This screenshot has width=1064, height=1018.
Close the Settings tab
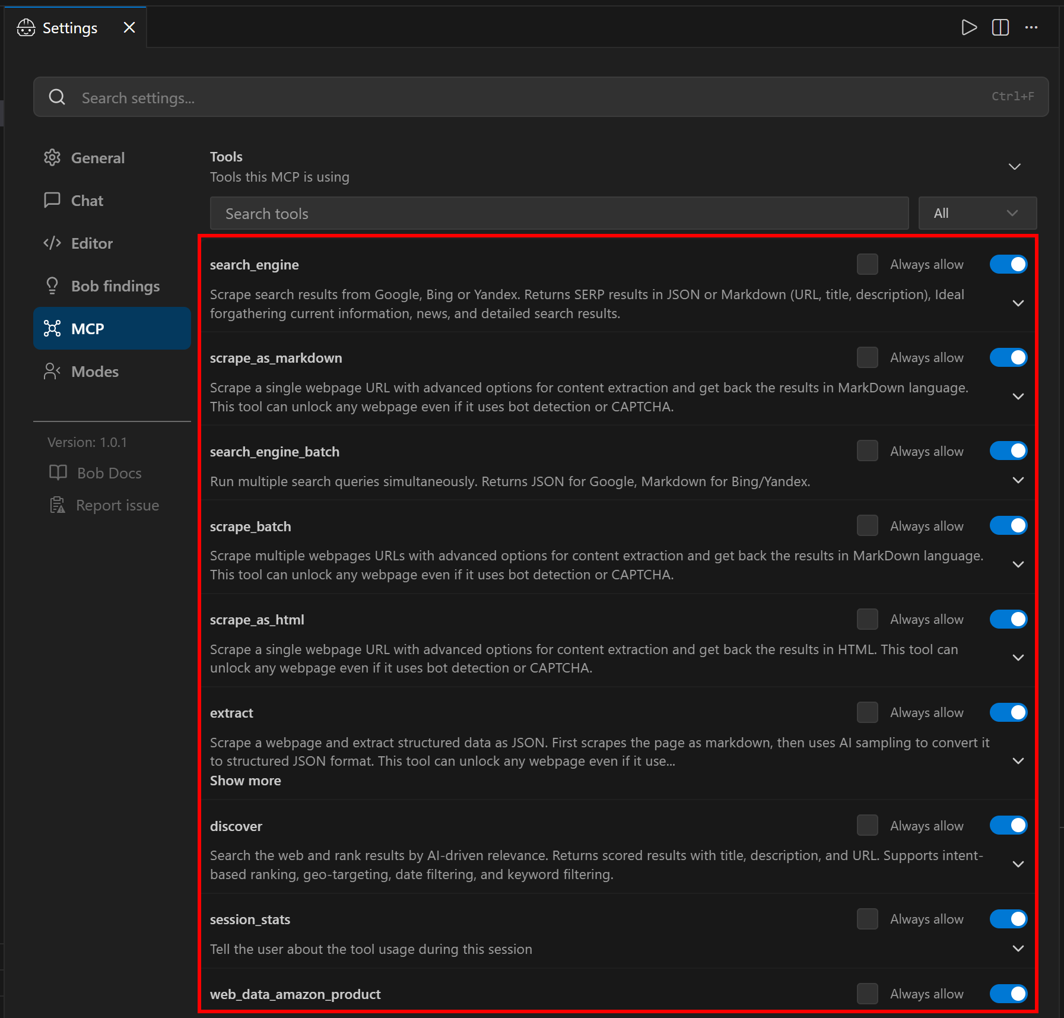pyautogui.click(x=129, y=27)
